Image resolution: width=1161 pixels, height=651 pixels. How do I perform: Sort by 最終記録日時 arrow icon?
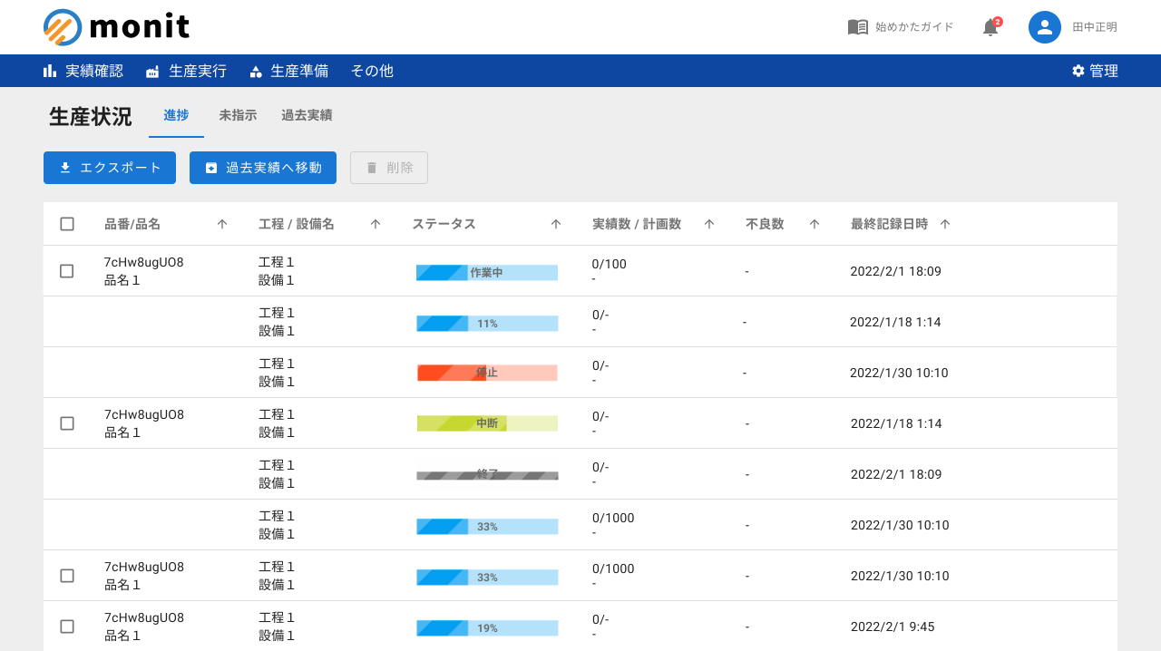point(945,224)
